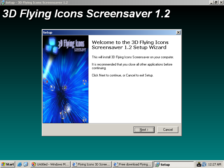Click the second quick launch icon

point(26,164)
